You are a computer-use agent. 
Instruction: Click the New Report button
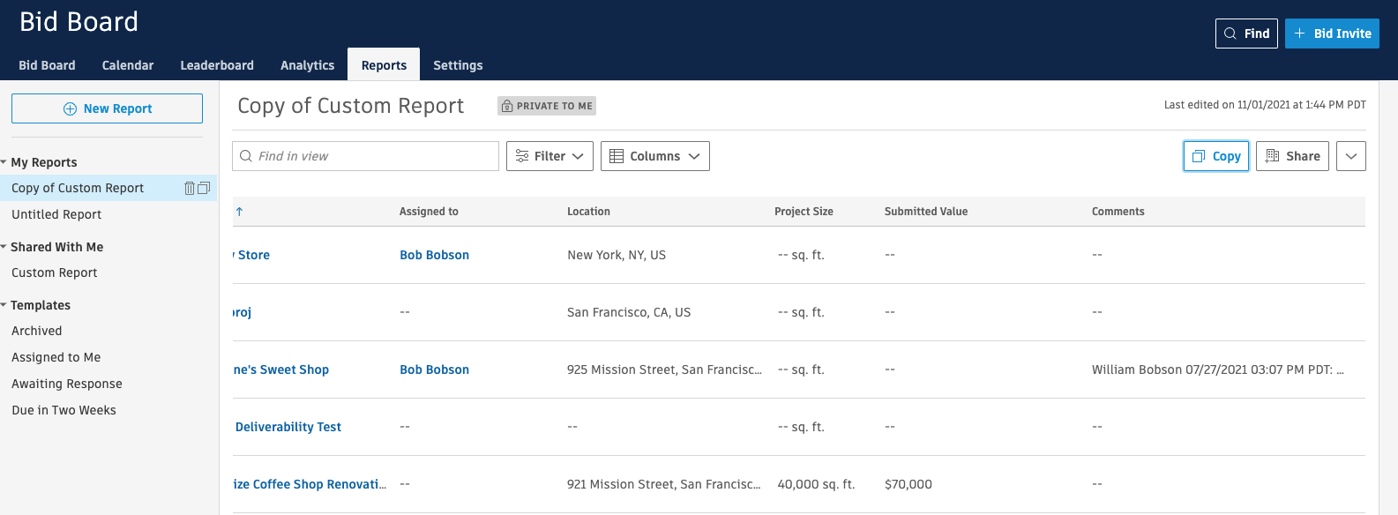(x=107, y=108)
